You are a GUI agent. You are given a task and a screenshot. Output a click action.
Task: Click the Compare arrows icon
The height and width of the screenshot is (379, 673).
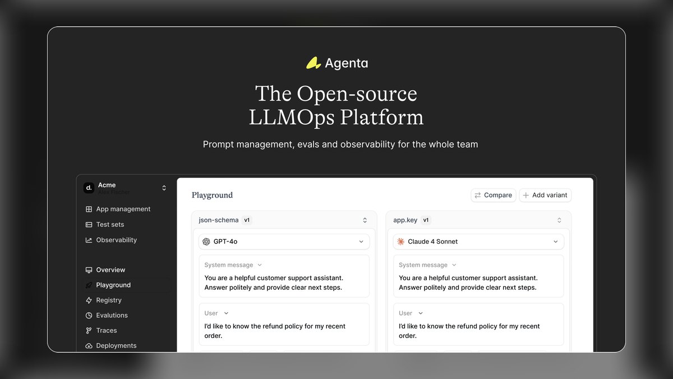tap(478, 195)
